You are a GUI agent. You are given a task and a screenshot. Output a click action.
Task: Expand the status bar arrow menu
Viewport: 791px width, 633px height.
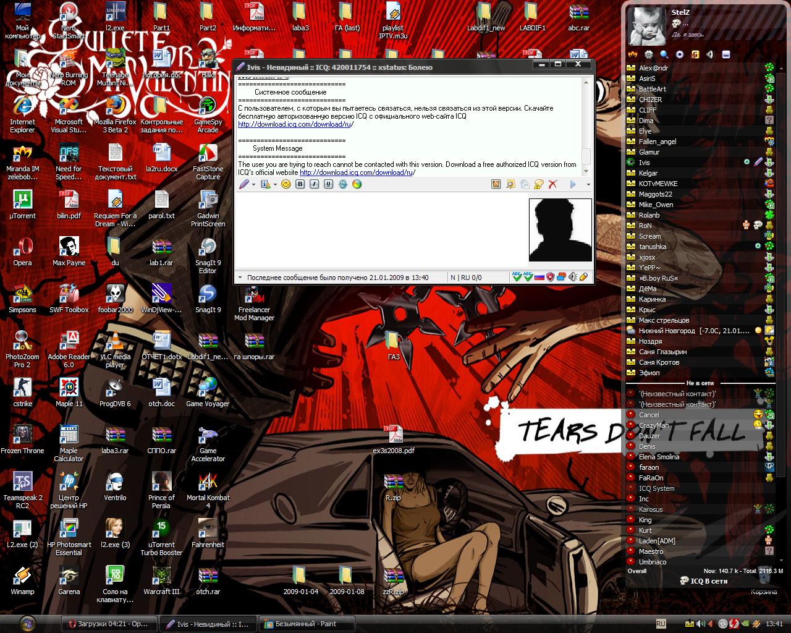(240, 278)
